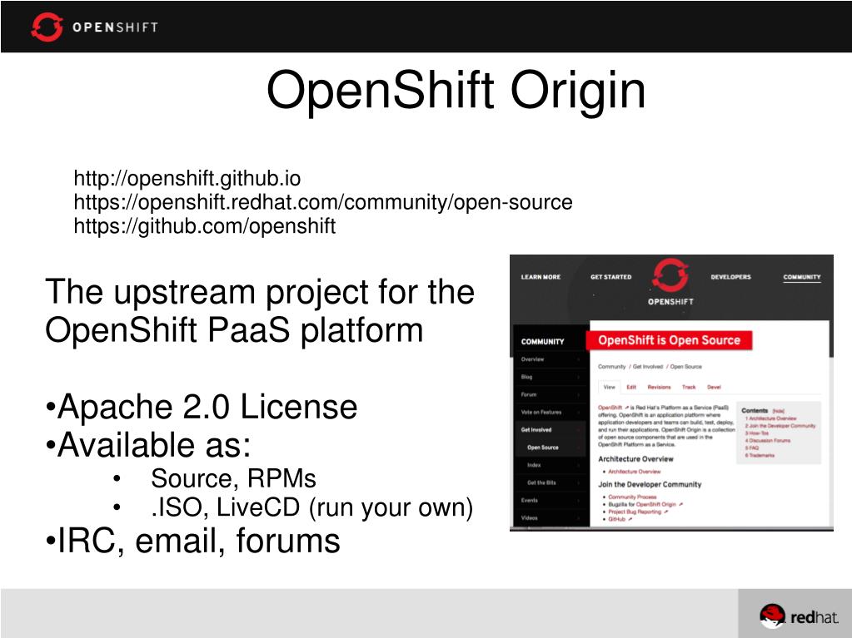This screenshot has width=852, height=638.
Task: Jump to 4 Discussion Forums in Contents
Action: (767, 441)
